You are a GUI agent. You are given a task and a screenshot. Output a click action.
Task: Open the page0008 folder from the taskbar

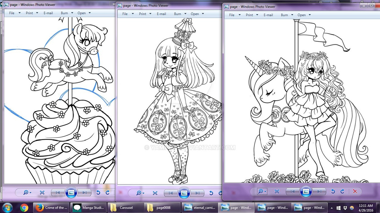tap(162, 208)
